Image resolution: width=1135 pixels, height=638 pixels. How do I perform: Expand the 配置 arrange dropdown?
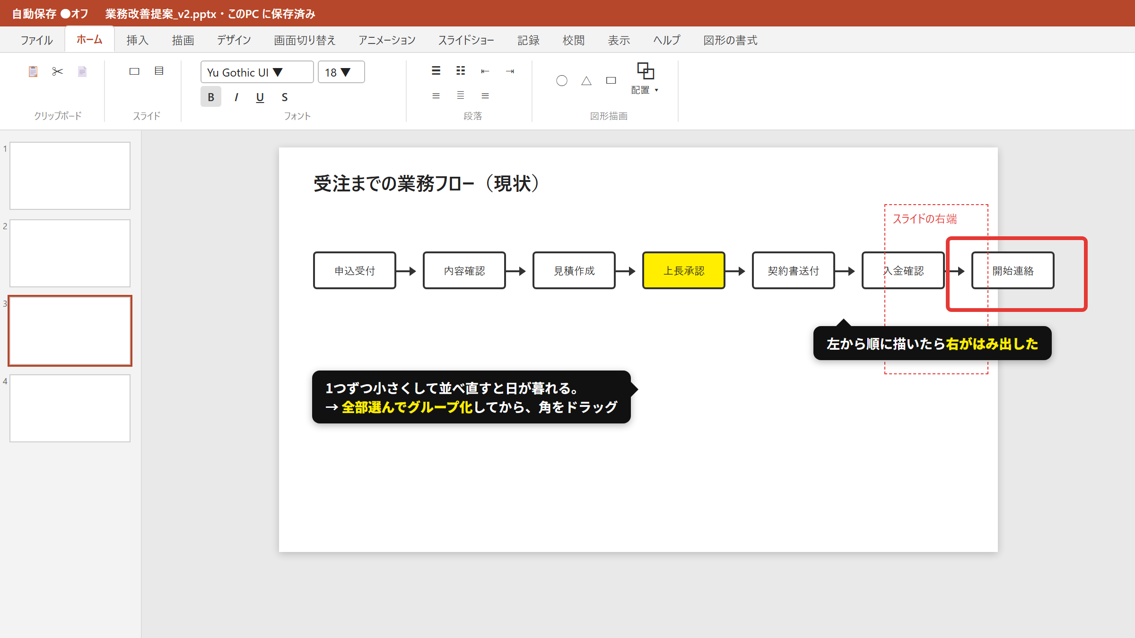click(x=645, y=78)
